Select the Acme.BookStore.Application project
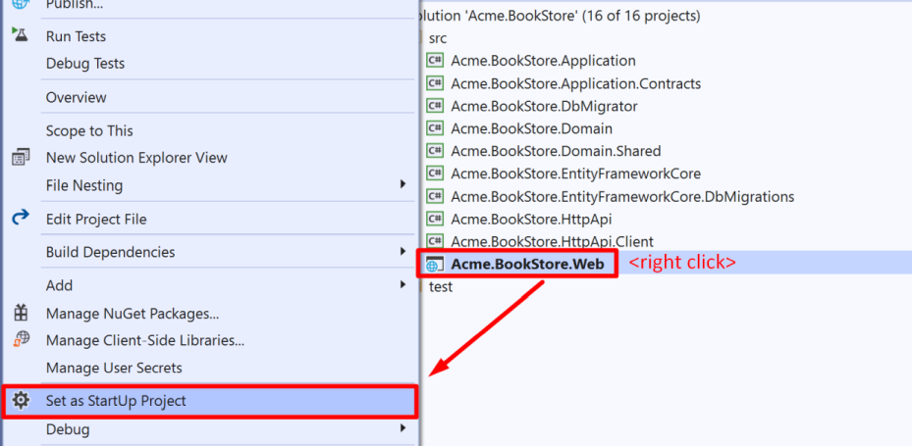The image size is (912, 446). click(x=543, y=61)
